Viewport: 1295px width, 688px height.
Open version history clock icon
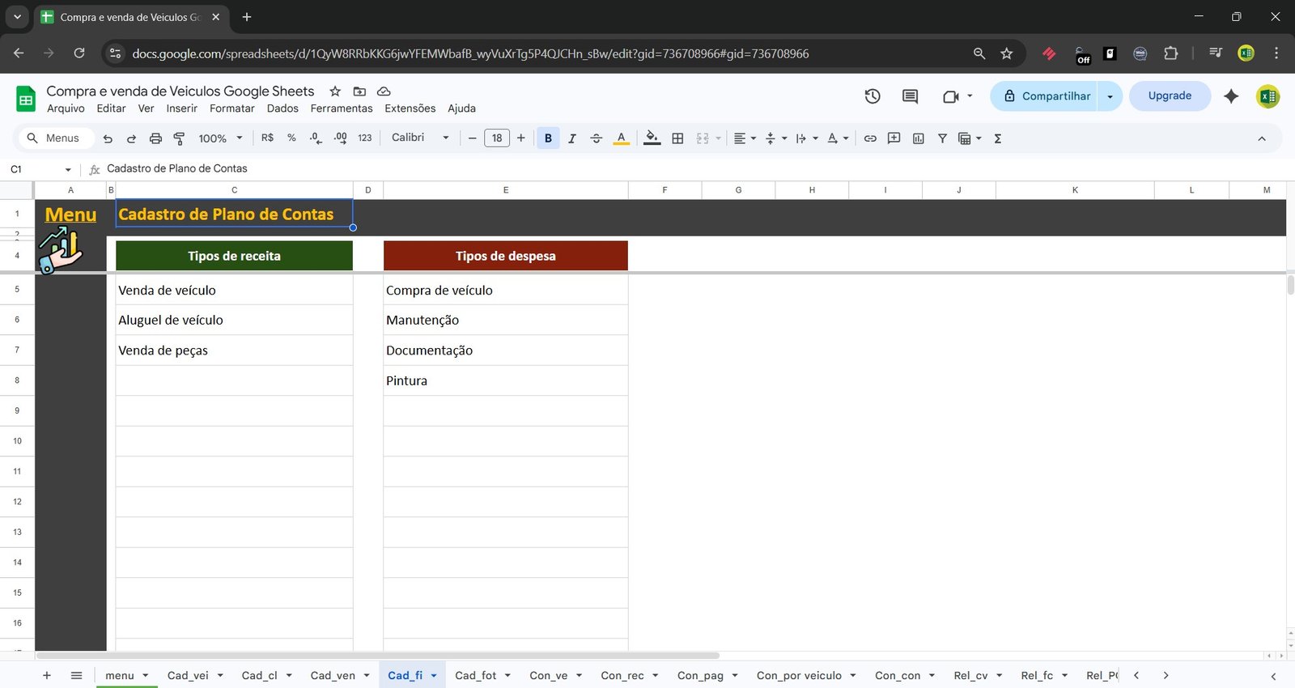pos(872,96)
